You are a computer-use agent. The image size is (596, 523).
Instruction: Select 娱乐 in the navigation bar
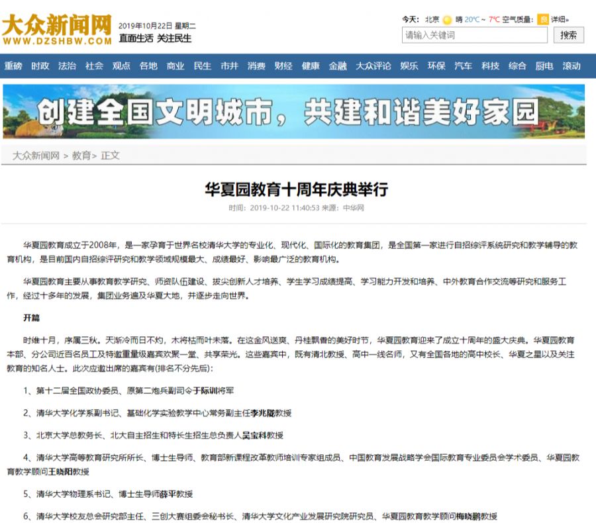tap(409, 66)
